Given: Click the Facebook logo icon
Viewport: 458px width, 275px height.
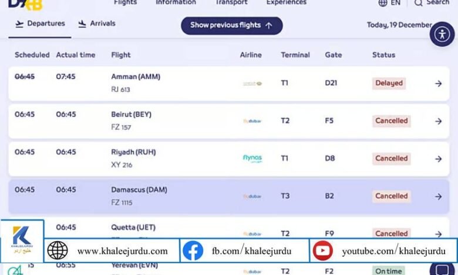Looking at the screenshot, I should (193, 250).
